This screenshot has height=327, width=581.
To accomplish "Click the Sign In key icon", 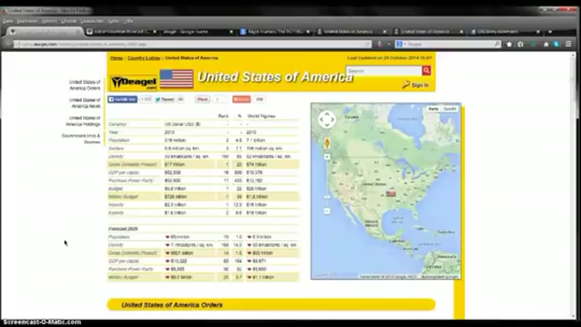I will tap(406, 85).
